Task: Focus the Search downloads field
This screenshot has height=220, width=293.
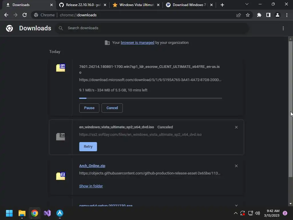Action: [152, 28]
